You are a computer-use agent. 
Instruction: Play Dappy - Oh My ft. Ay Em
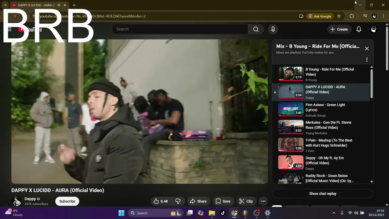tap(321, 163)
